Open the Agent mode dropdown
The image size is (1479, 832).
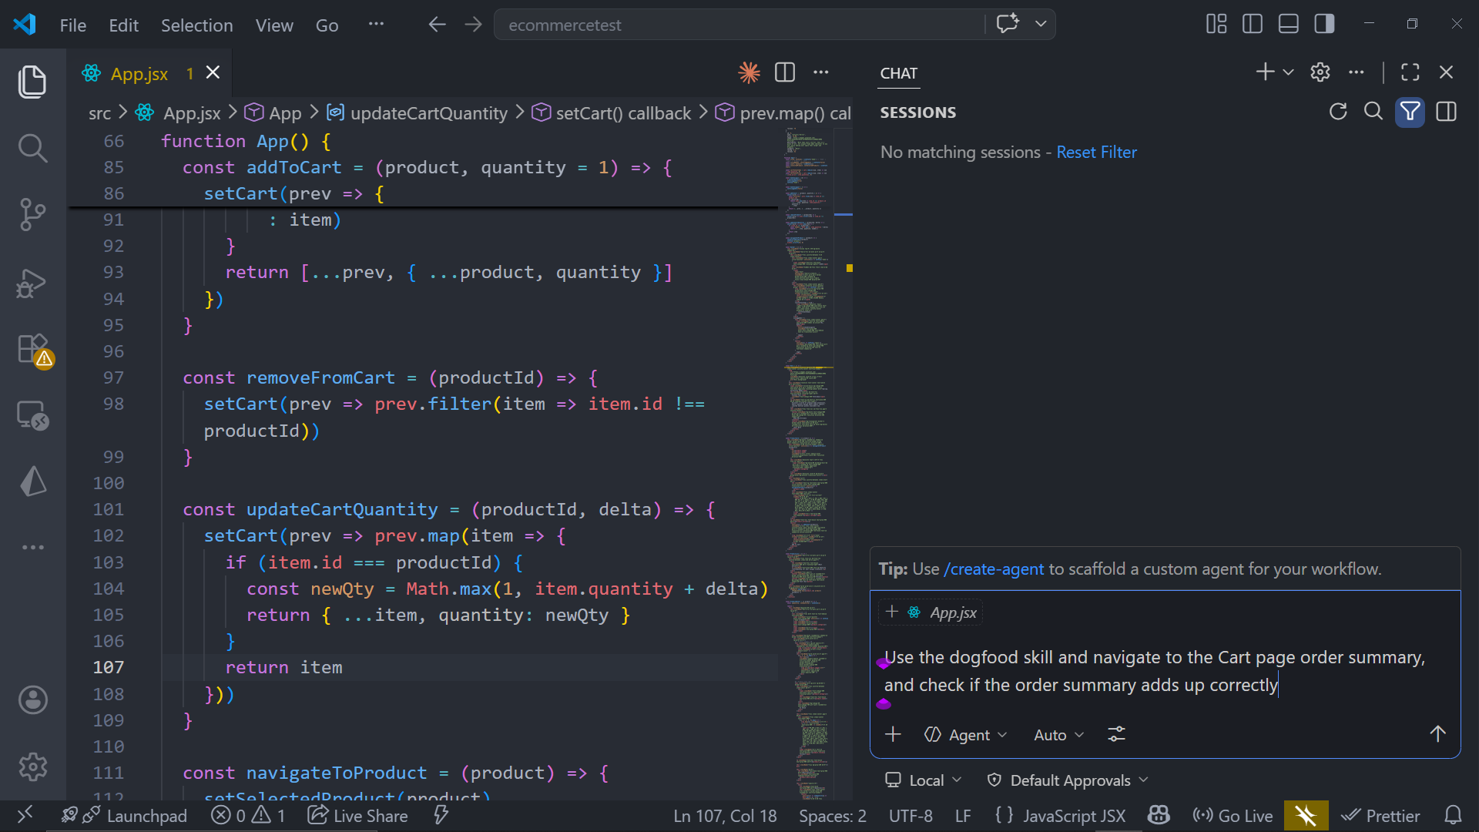(x=966, y=735)
